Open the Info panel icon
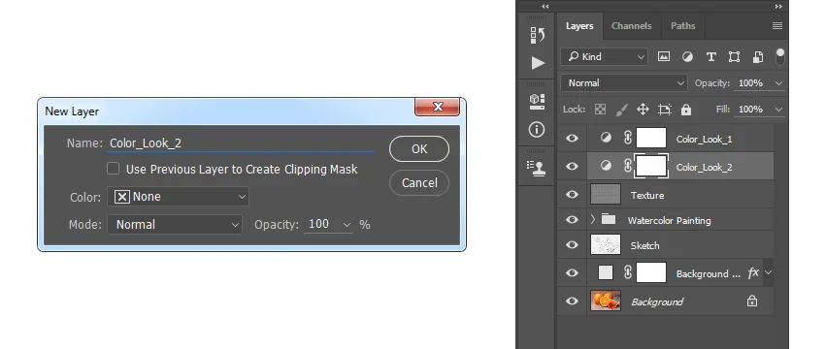 click(x=537, y=129)
